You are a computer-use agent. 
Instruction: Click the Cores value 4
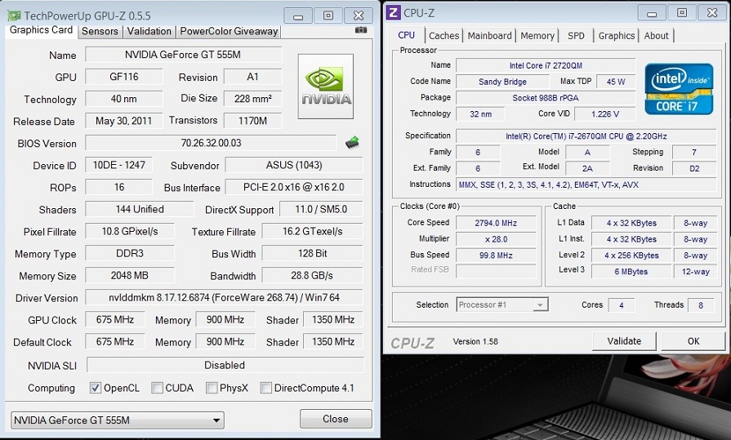tap(621, 305)
